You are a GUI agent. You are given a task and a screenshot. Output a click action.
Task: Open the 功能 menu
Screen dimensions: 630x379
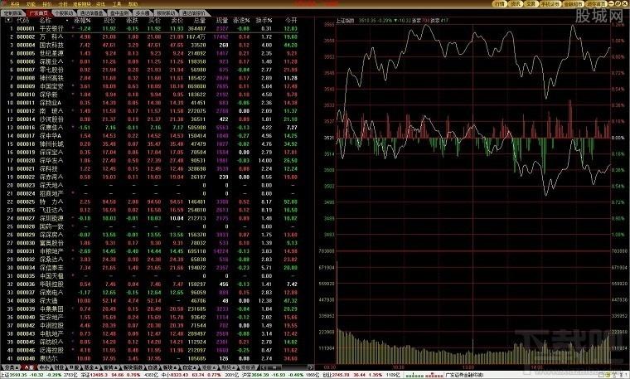31,3
